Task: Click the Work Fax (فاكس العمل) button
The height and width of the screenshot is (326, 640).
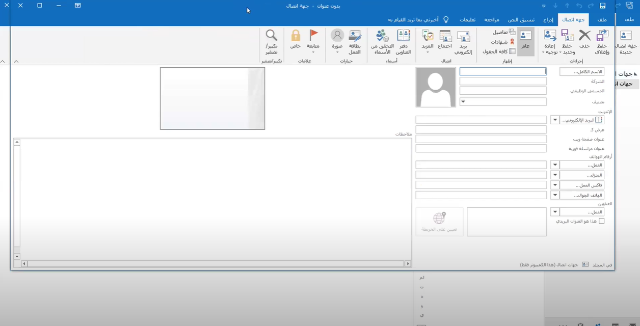Action: (581, 185)
